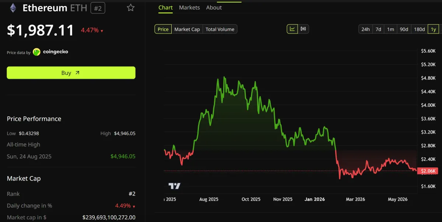Image resolution: width=442 pixels, height=222 pixels.
Task: Click the $1,987.11 current price
Action: pos(41,30)
